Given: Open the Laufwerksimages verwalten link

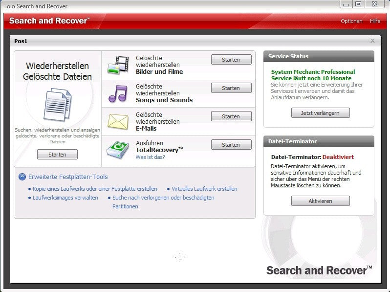Looking at the screenshot, I should coord(65,198).
